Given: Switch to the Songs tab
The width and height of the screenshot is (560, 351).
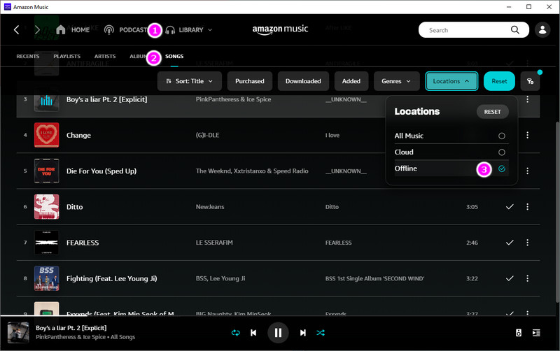Looking at the screenshot, I should pos(174,57).
